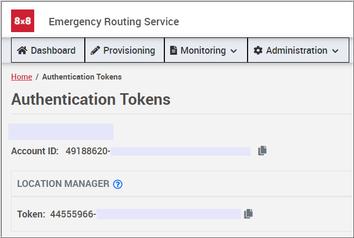The height and width of the screenshot is (238, 354).
Task: Click the Dashboard home icon
Action: click(x=22, y=51)
